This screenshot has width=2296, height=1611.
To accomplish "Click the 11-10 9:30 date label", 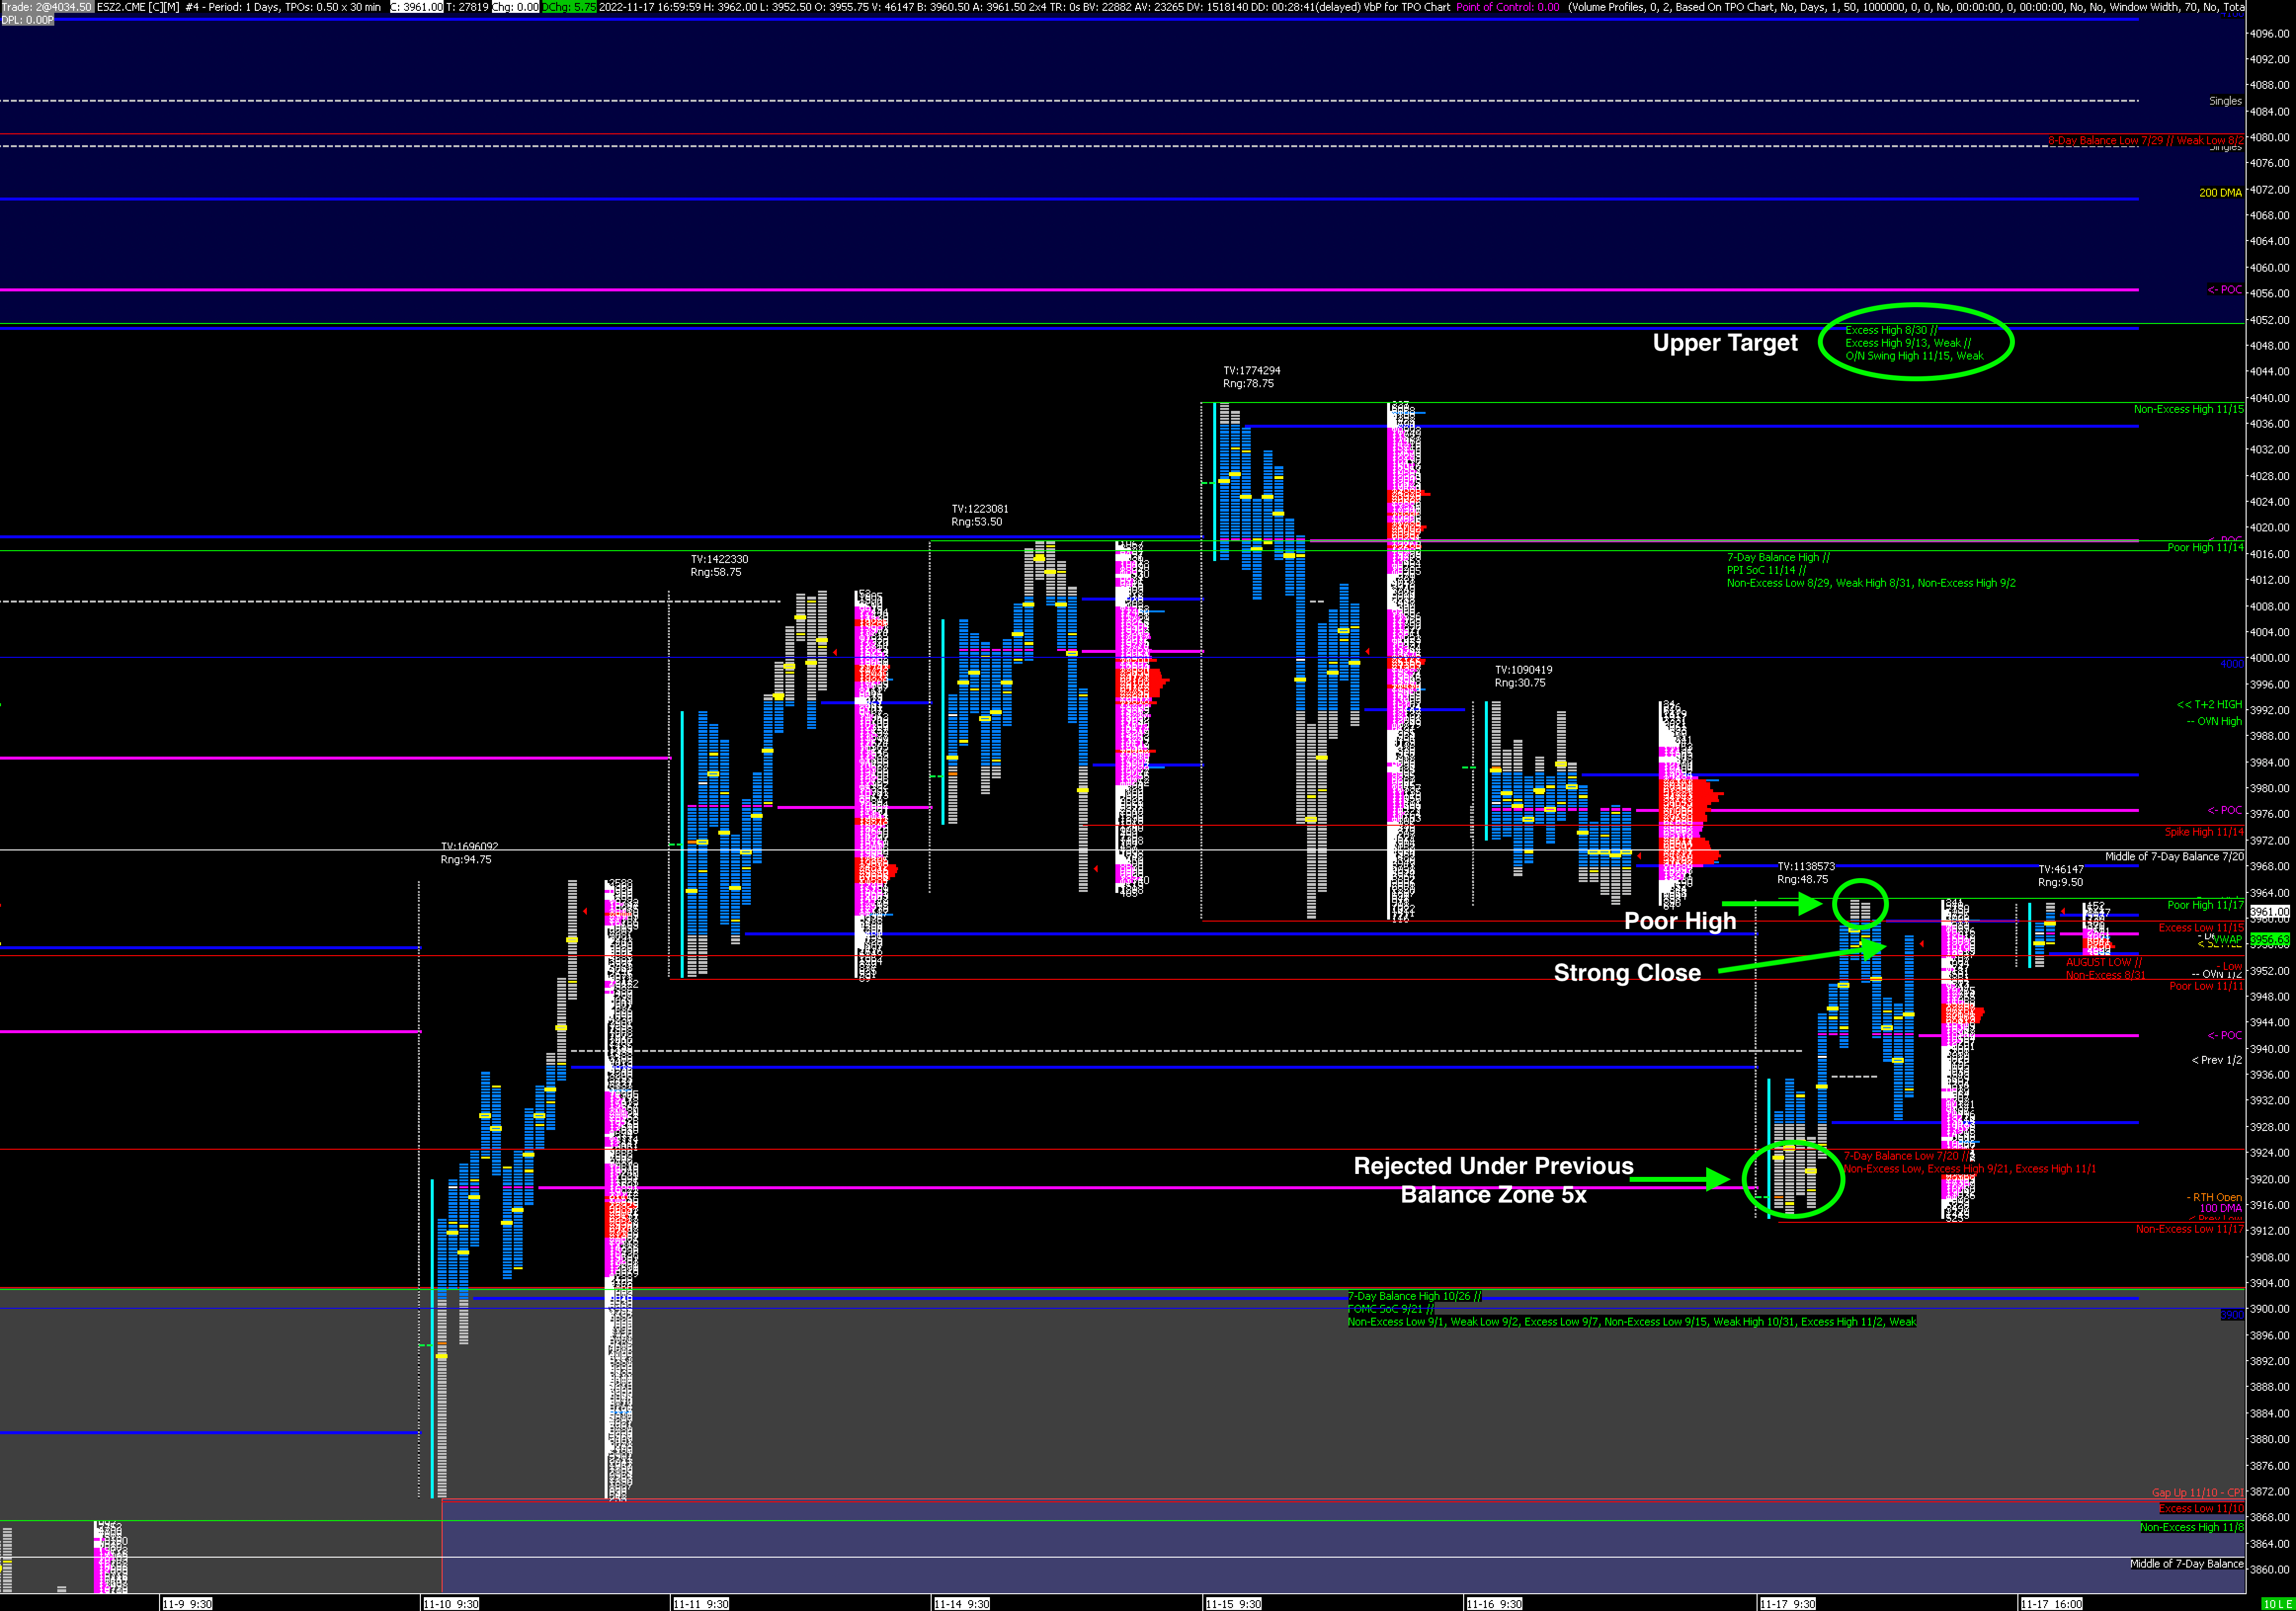I will (451, 1604).
